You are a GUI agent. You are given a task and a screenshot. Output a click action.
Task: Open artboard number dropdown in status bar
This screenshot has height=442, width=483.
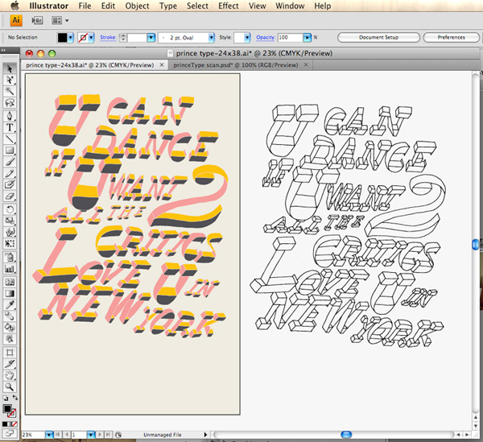(90, 435)
